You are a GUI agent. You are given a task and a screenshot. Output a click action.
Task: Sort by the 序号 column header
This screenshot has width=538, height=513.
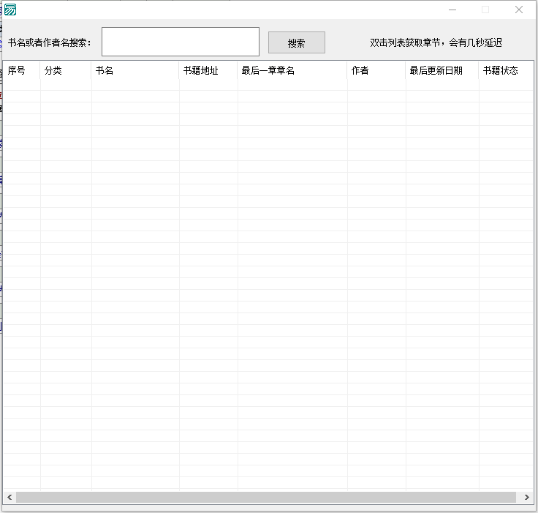22,70
